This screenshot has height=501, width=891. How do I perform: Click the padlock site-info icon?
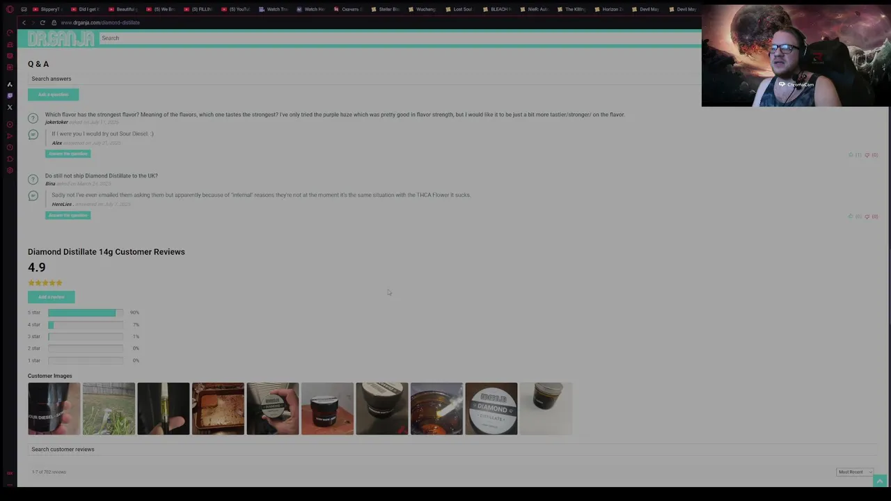[x=54, y=22]
